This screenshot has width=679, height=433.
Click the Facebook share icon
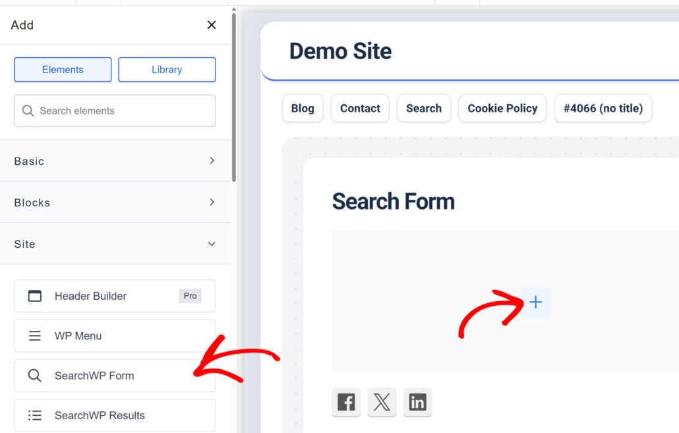click(x=346, y=402)
